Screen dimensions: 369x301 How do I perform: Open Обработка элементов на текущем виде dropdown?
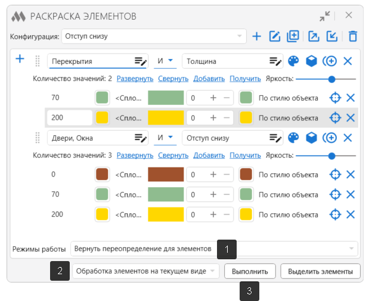tap(145, 271)
